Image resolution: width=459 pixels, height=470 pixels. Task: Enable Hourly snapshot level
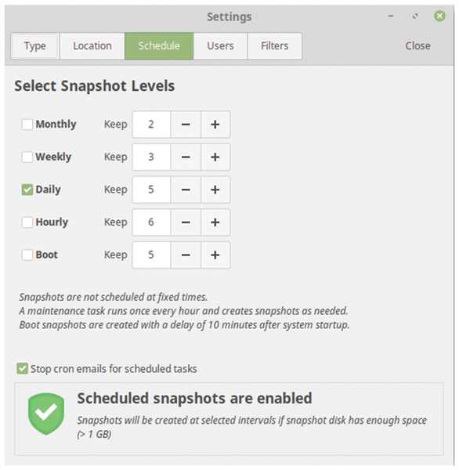click(27, 222)
